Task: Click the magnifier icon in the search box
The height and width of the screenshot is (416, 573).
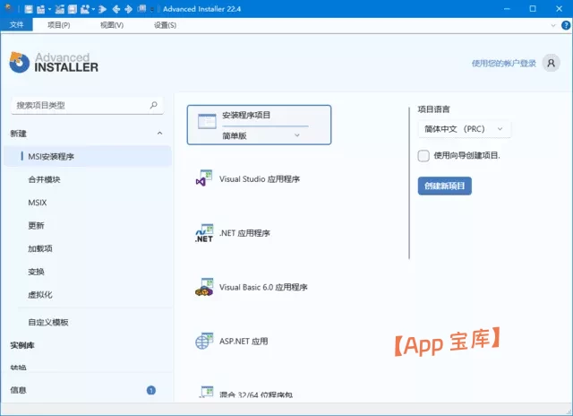Action: [153, 105]
